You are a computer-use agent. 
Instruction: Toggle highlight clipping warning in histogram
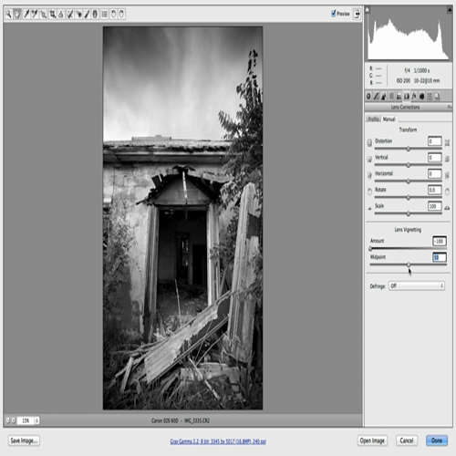tap(450, 10)
